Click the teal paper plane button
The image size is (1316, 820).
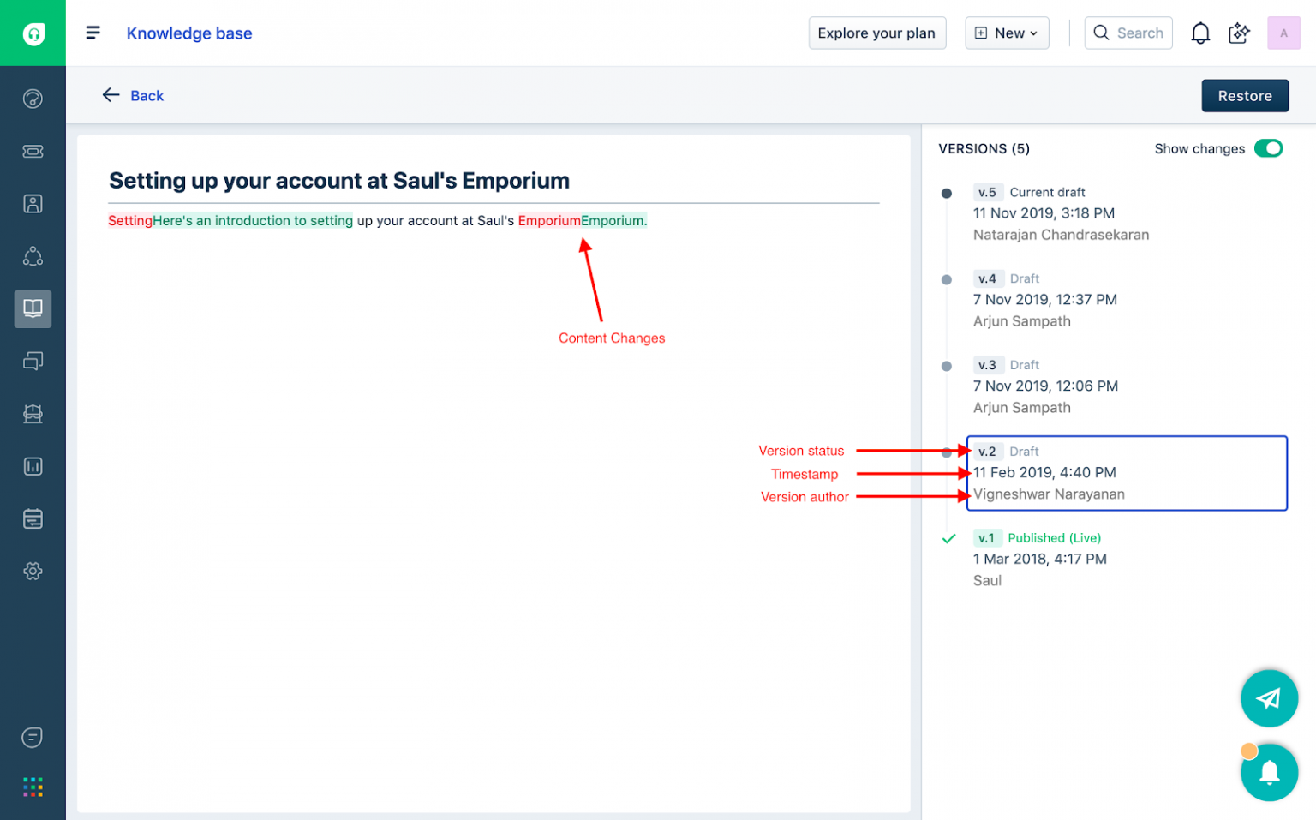(x=1270, y=698)
